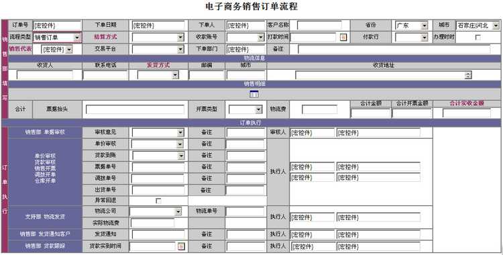503x255 pixels.
Task: Click the 客户名称 input field
Action: pyautogui.click(x=319, y=25)
